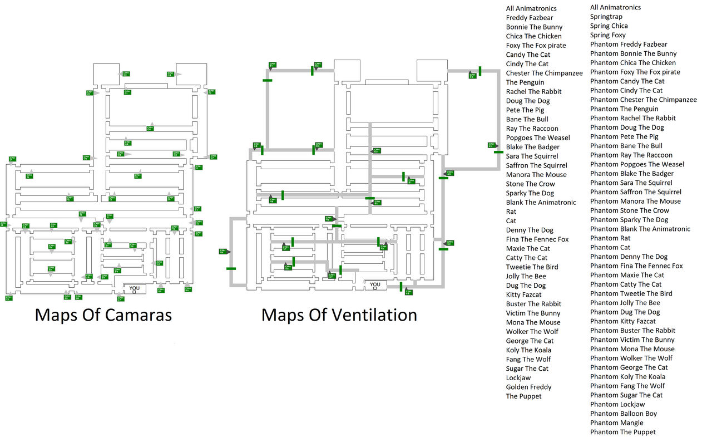Pick "Phantom Manora The Mouse" entry
Screen dimensions: 712x442
click(x=635, y=201)
